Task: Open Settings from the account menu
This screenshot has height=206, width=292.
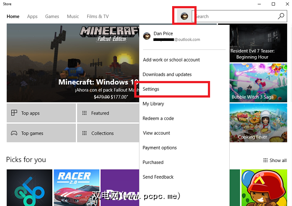Action: click(x=151, y=89)
